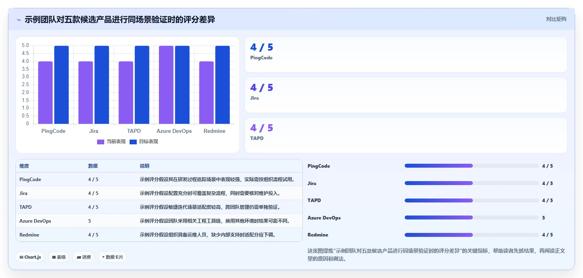Click the 数据卡片 chip
This screenshot has width=583, height=278.
pos(113,257)
